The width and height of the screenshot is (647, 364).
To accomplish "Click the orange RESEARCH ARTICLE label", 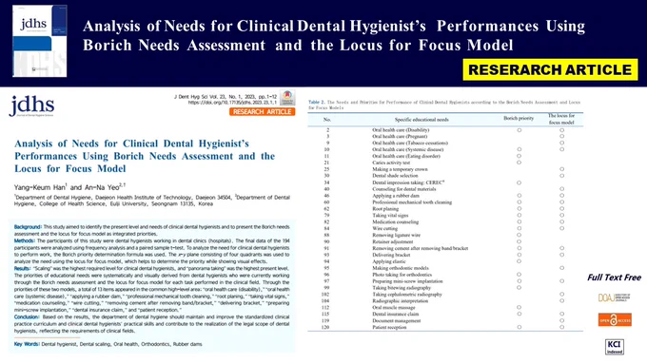I will pyautogui.click(x=262, y=112).
